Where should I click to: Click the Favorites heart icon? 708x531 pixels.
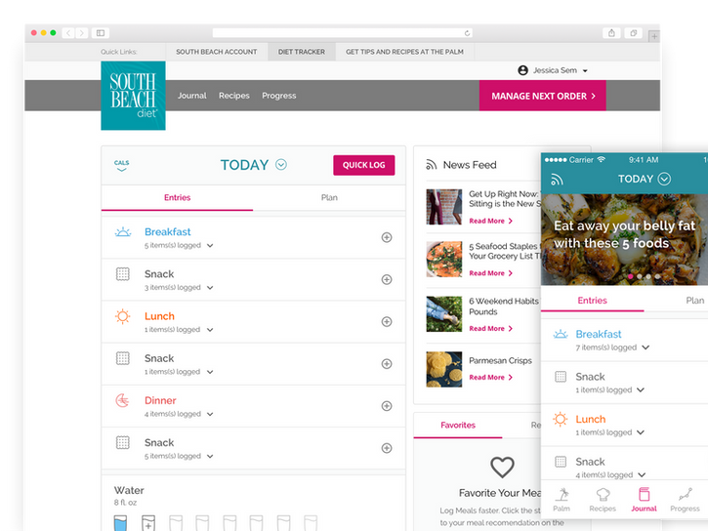point(502,467)
